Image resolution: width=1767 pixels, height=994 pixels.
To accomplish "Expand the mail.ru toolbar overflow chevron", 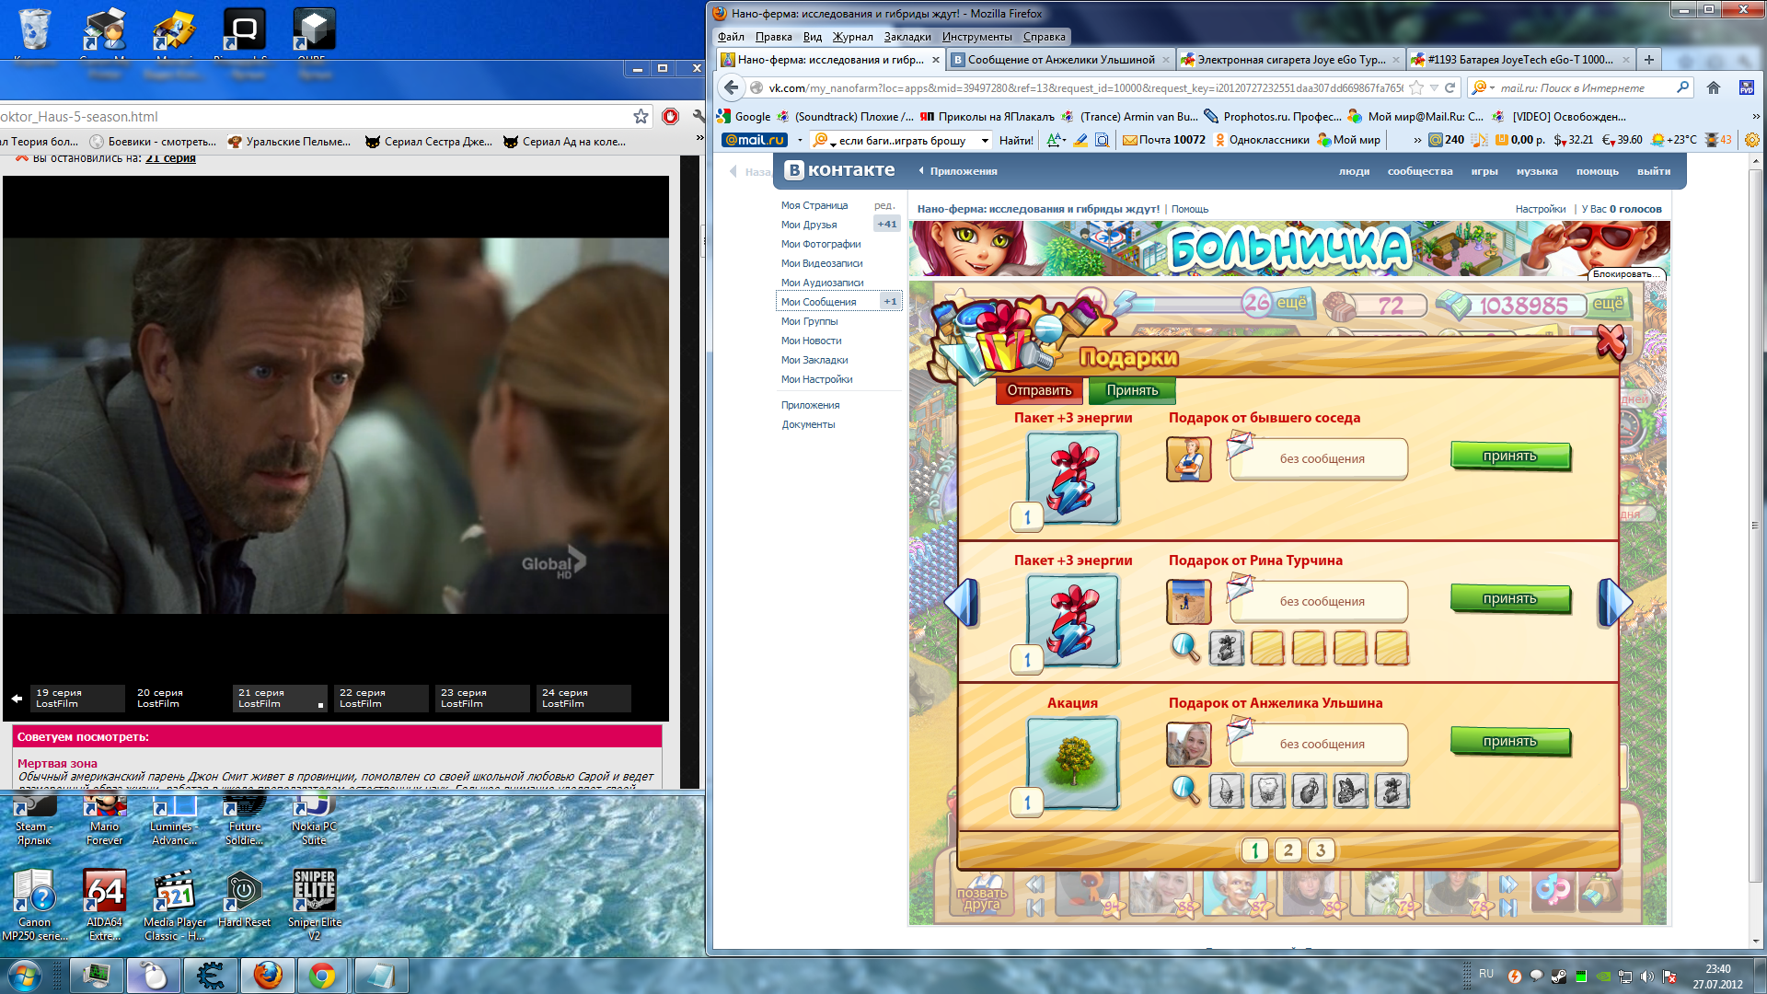I will pyautogui.click(x=1417, y=141).
